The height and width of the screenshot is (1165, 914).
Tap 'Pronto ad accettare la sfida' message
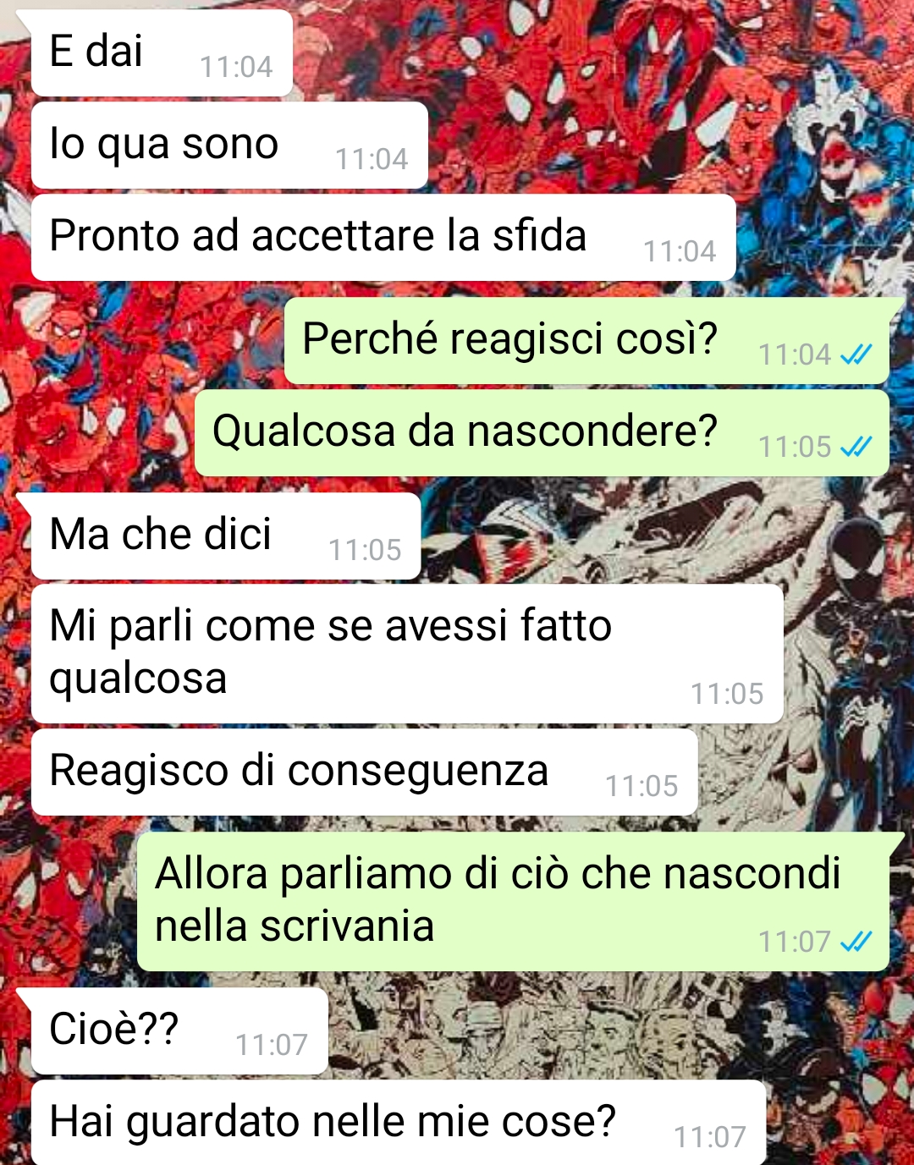coord(383,238)
